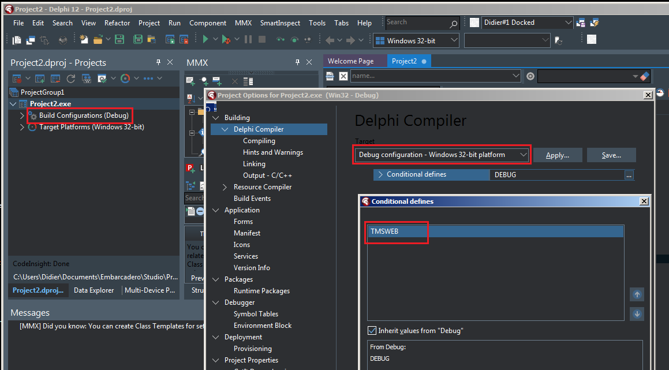Select Version Info option page

click(x=252, y=268)
